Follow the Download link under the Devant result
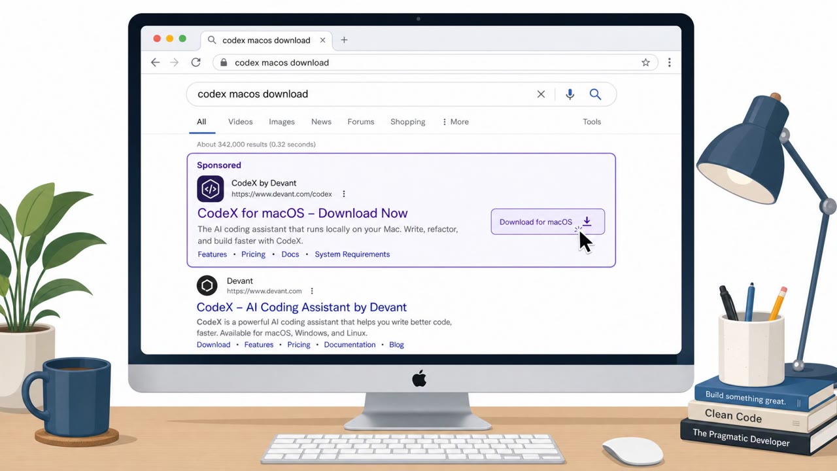 pyautogui.click(x=214, y=345)
